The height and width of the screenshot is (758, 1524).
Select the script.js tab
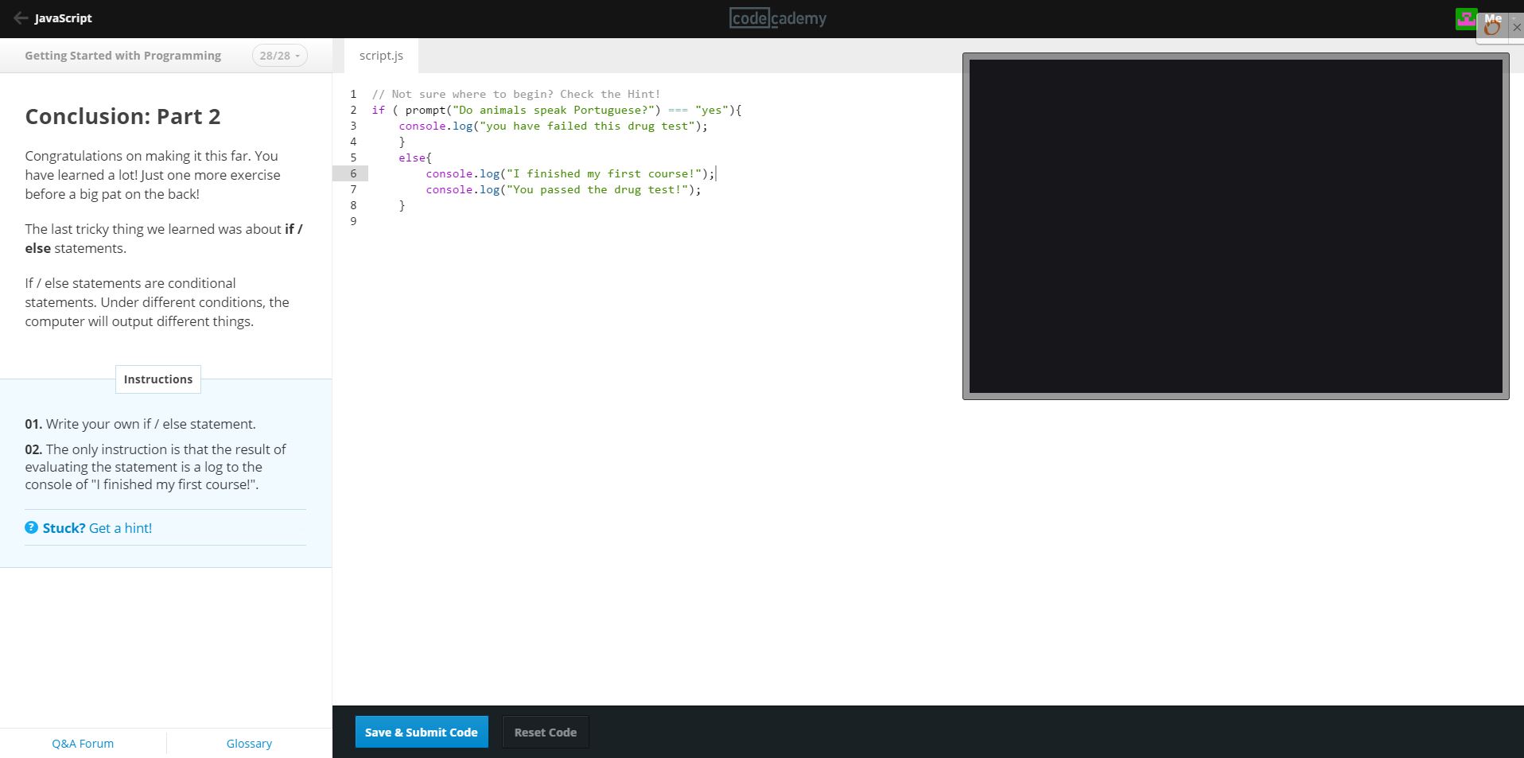(x=381, y=56)
